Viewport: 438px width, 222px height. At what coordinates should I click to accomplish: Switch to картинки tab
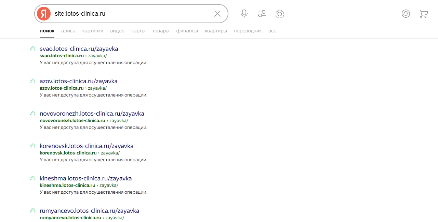[x=93, y=31]
